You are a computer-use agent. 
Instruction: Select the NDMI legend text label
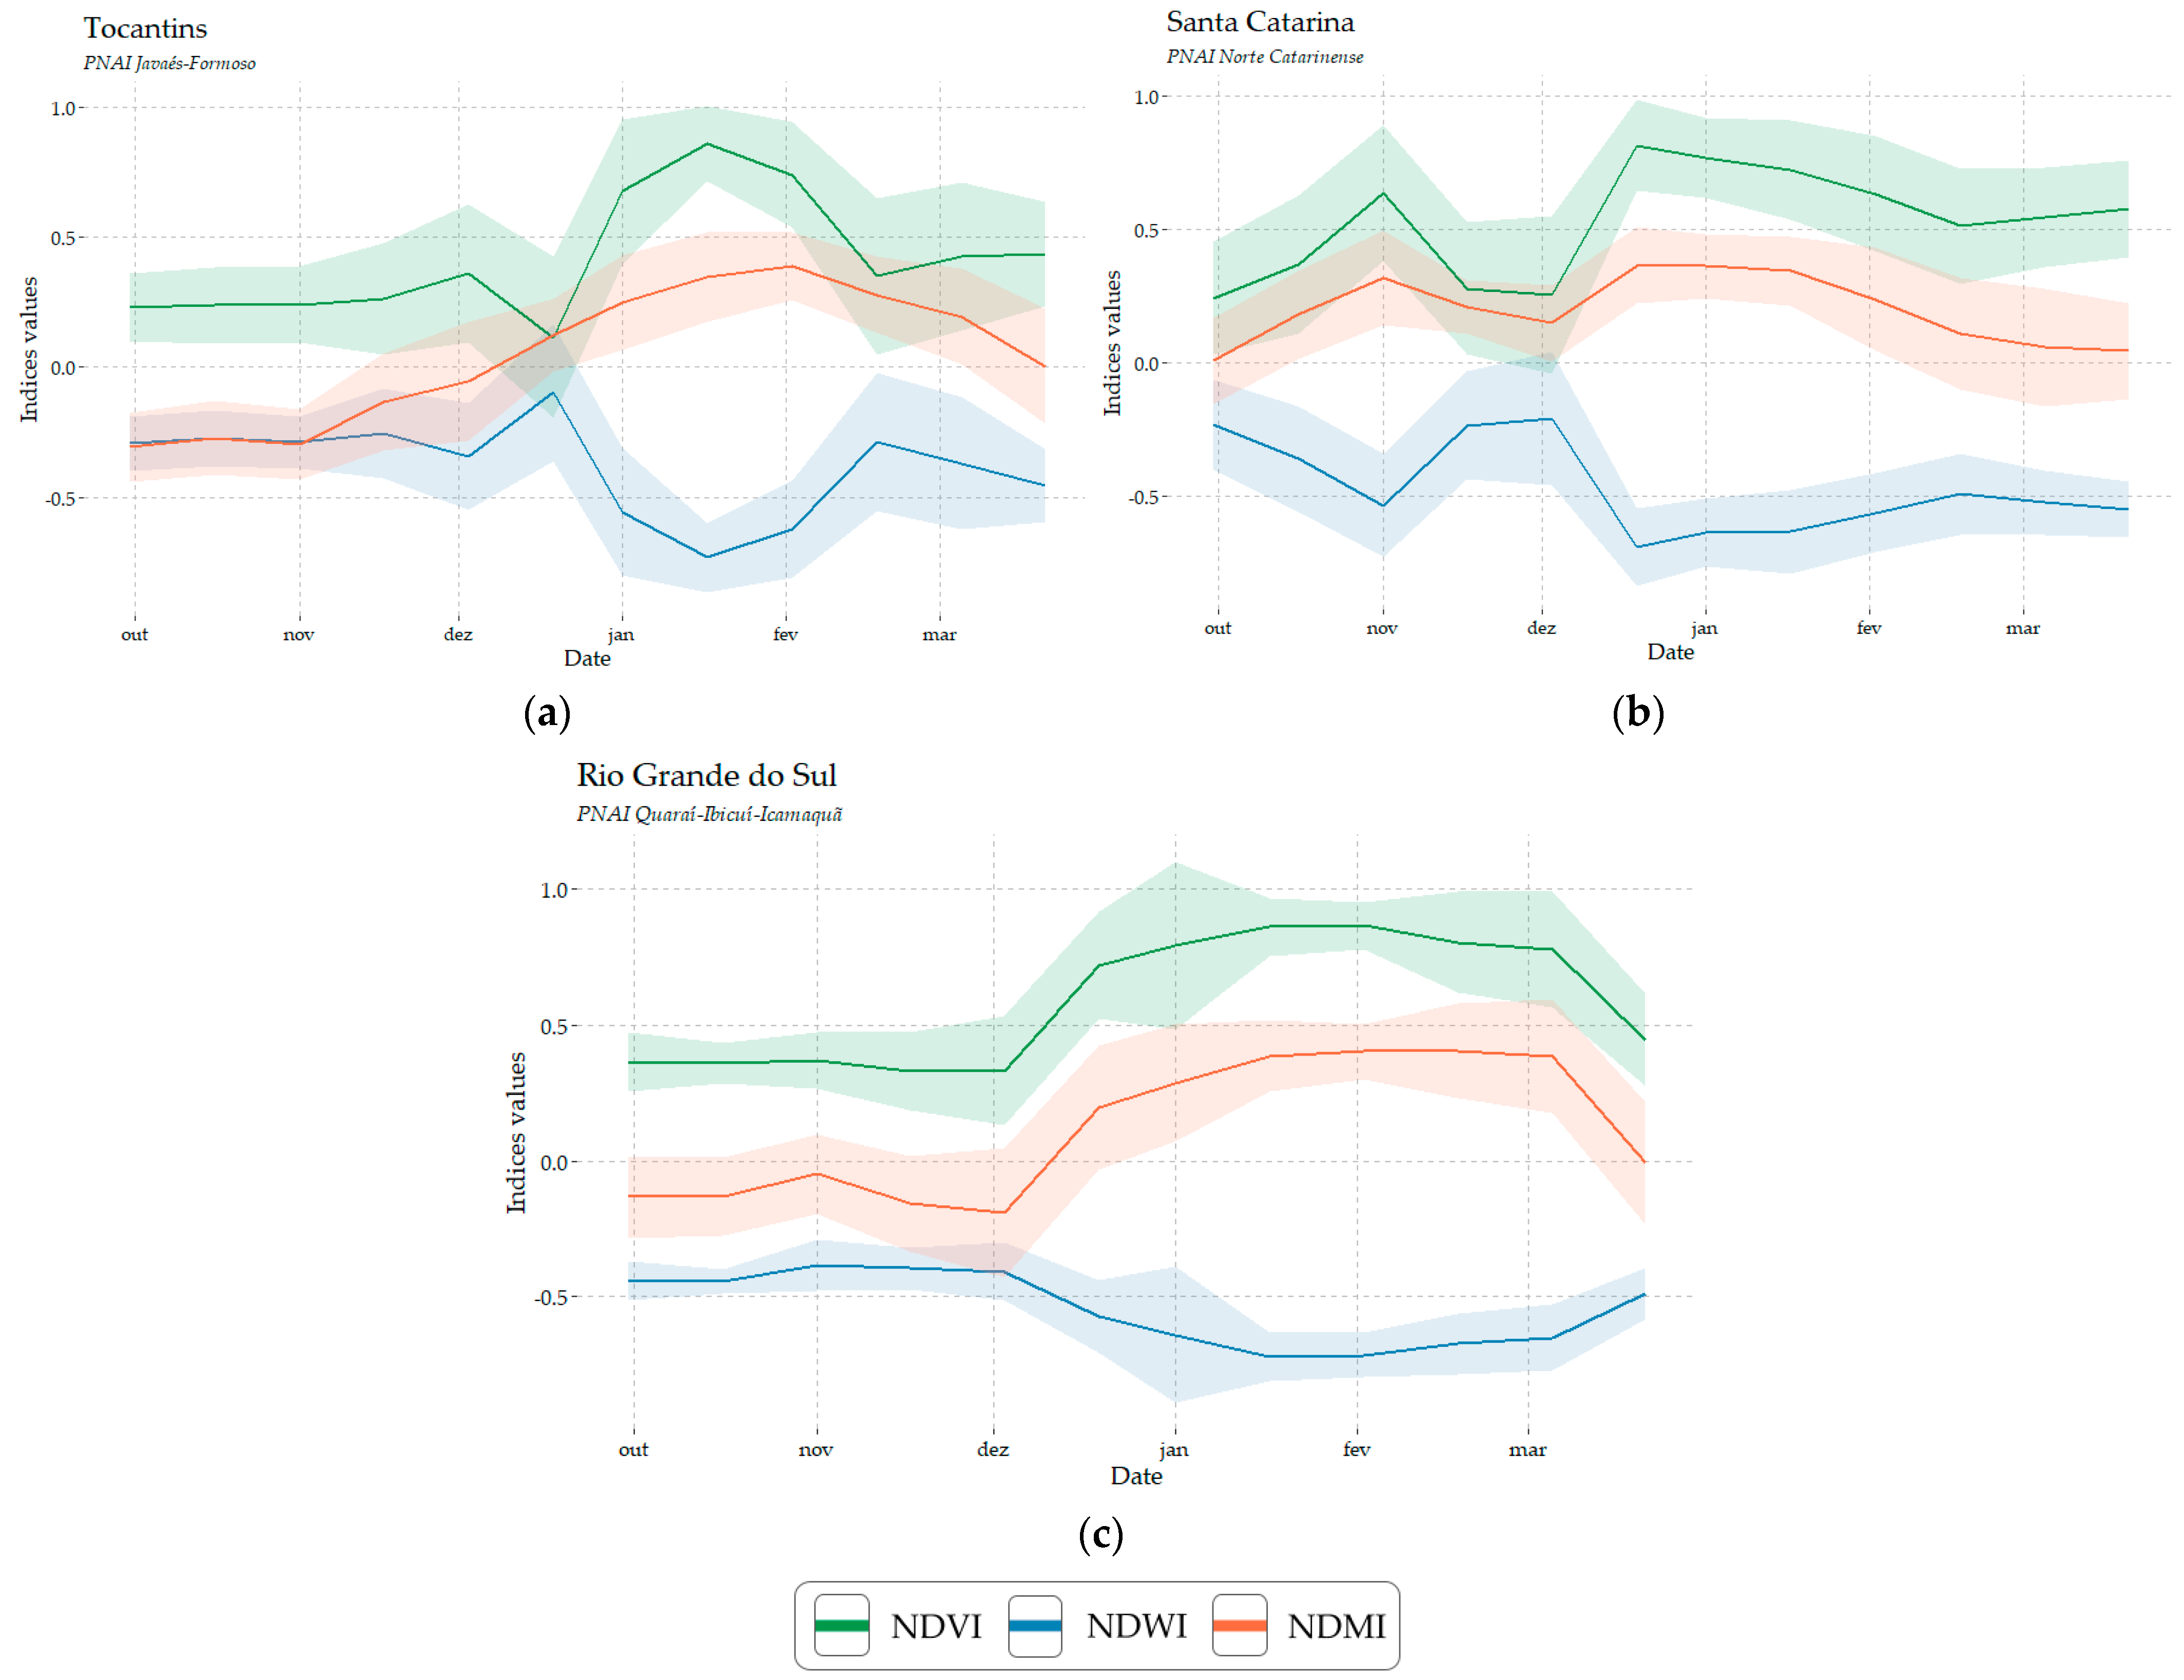(x=1336, y=1626)
